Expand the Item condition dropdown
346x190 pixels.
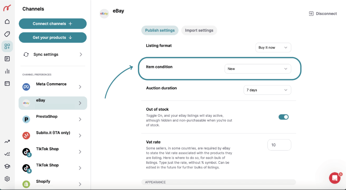click(x=257, y=69)
